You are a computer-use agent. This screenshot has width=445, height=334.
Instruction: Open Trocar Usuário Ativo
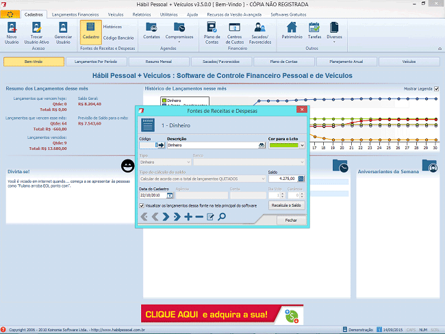[36, 33]
